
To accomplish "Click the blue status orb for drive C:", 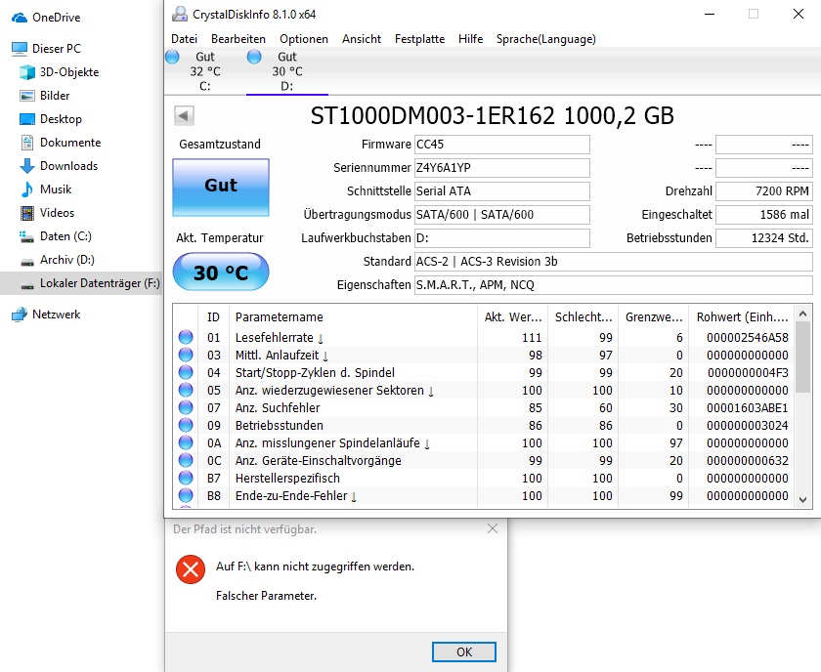I will [x=172, y=57].
